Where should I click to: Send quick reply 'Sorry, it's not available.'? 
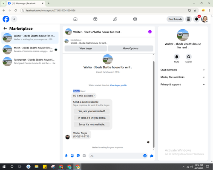pos(92,125)
